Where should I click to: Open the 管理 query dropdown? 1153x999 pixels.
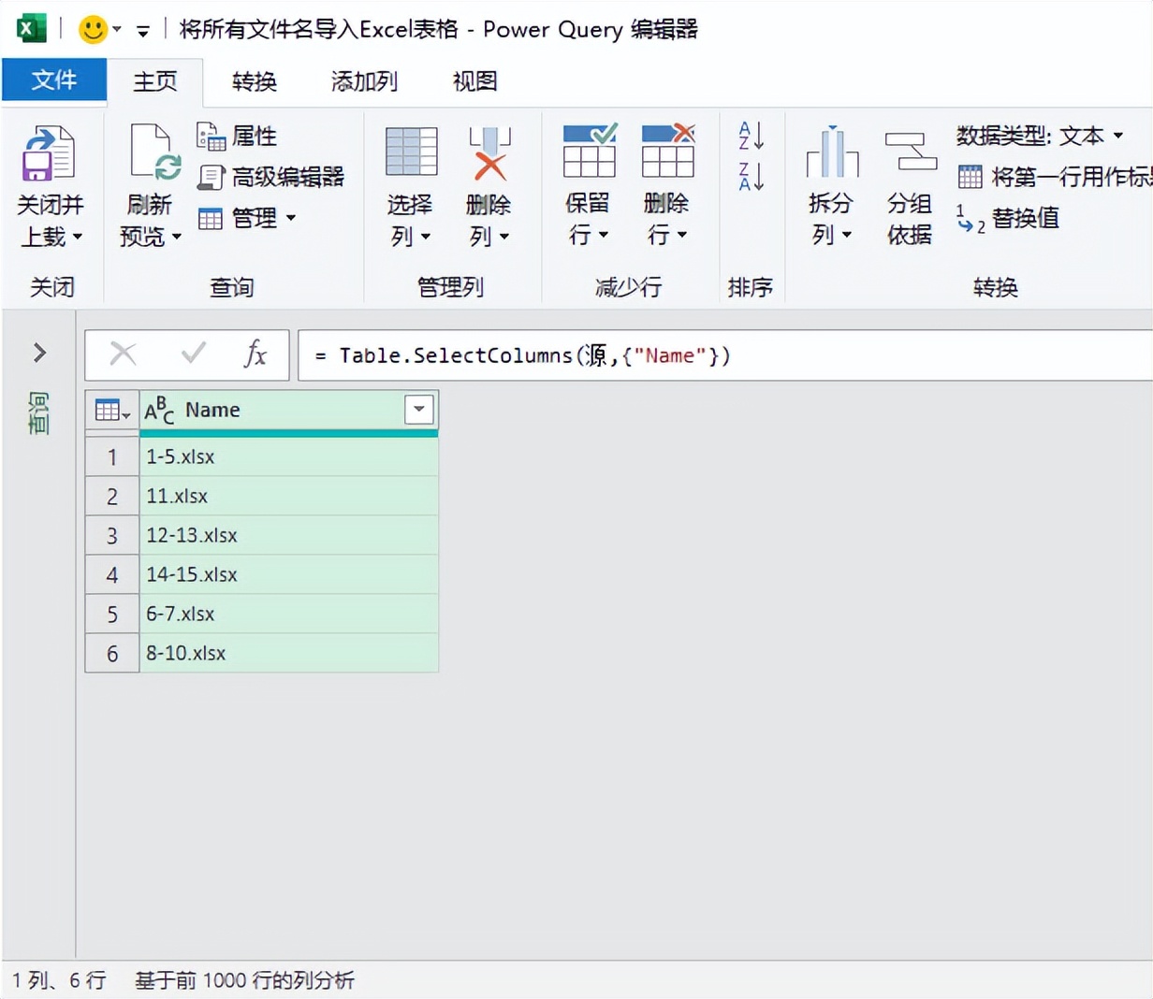point(248,218)
